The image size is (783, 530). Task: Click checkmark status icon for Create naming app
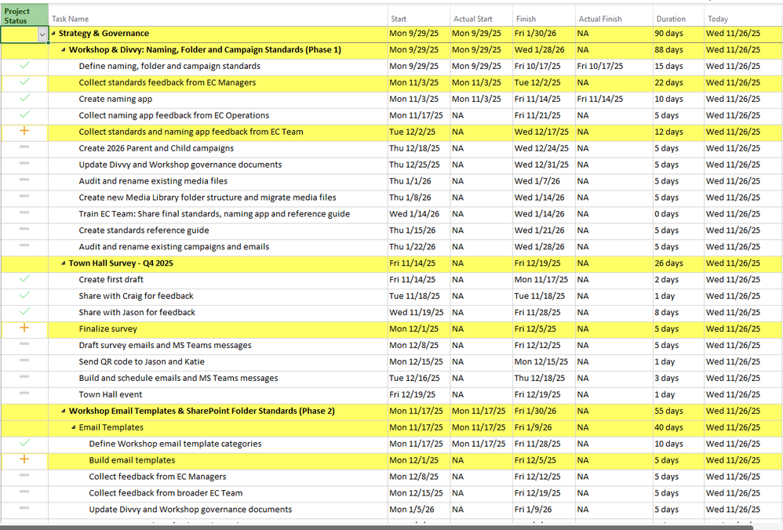coord(24,98)
